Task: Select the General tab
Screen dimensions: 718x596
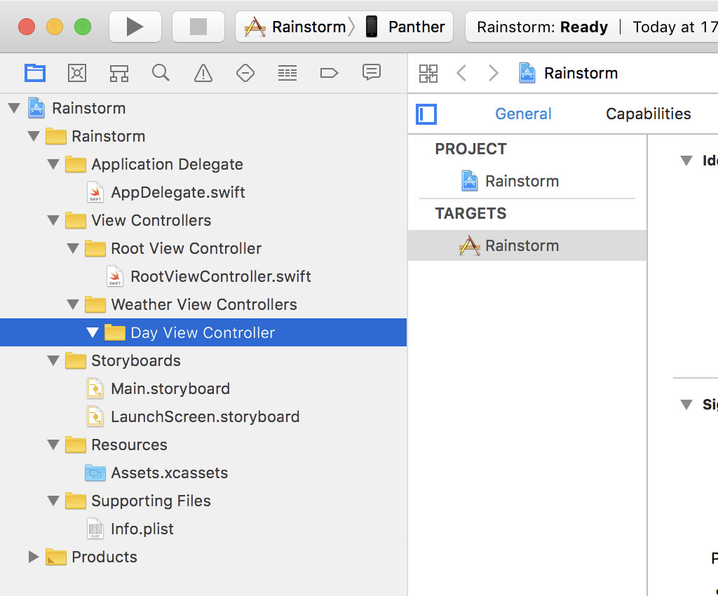Action: pos(523,114)
